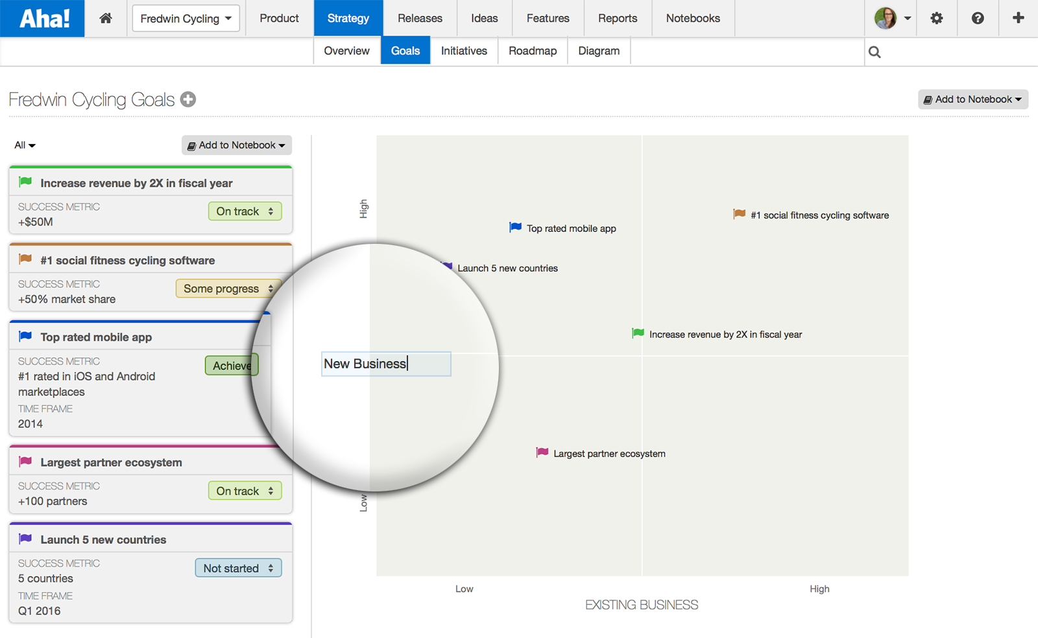The height and width of the screenshot is (638, 1038).
Task: Click the plus icon in top navigation
Action: (1019, 18)
